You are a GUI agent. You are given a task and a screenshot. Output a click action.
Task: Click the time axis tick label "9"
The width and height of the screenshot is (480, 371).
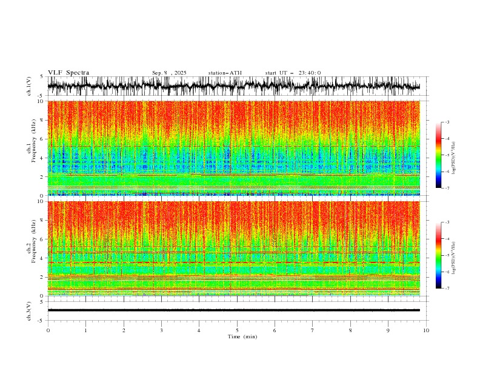(x=388, y=330)
